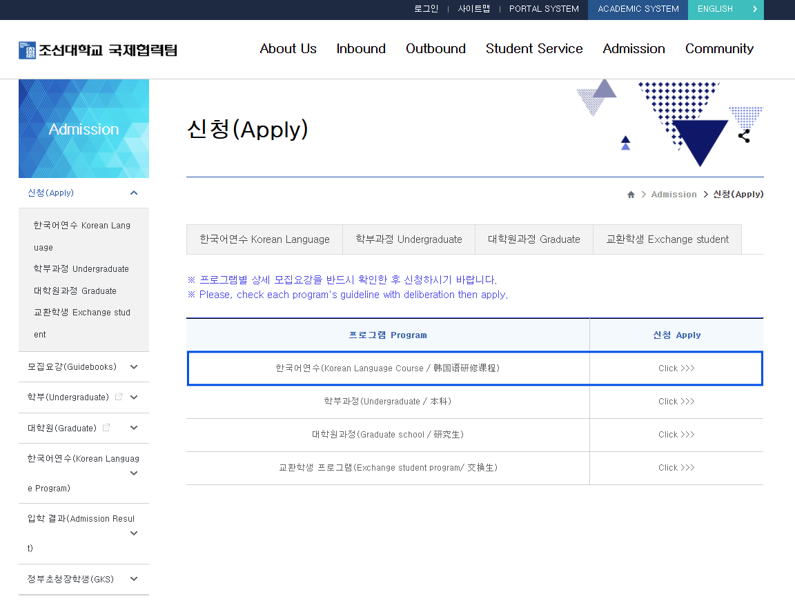
Task: Click apply link for Korean Language Course
Action: point(676,368)
